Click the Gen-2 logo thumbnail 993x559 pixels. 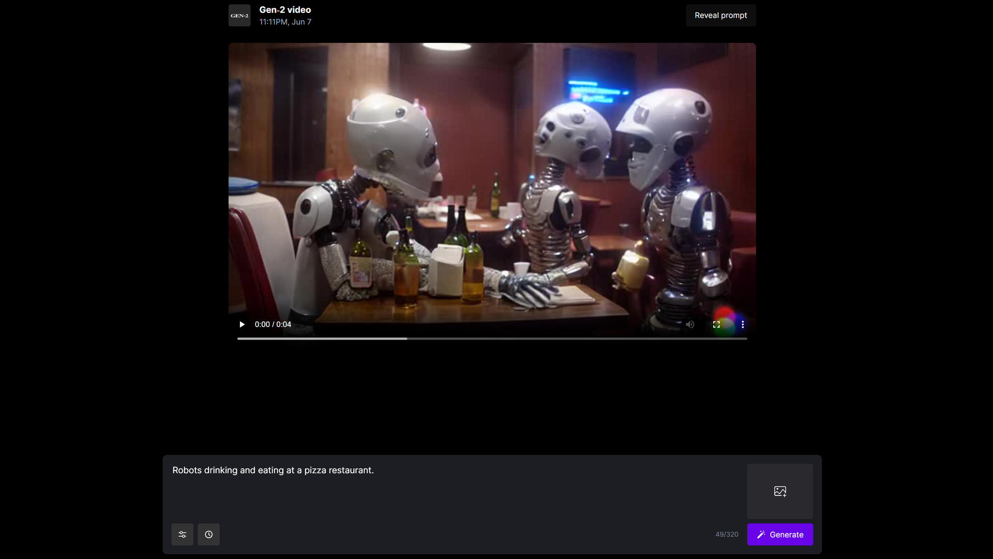239,15
